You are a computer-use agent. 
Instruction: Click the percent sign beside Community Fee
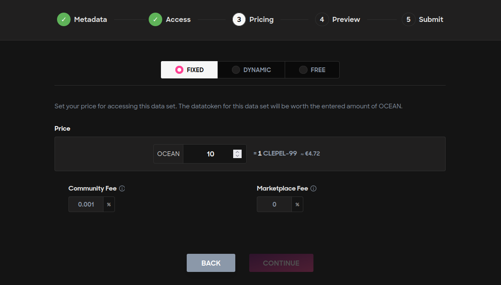click(x=109, y=204)
